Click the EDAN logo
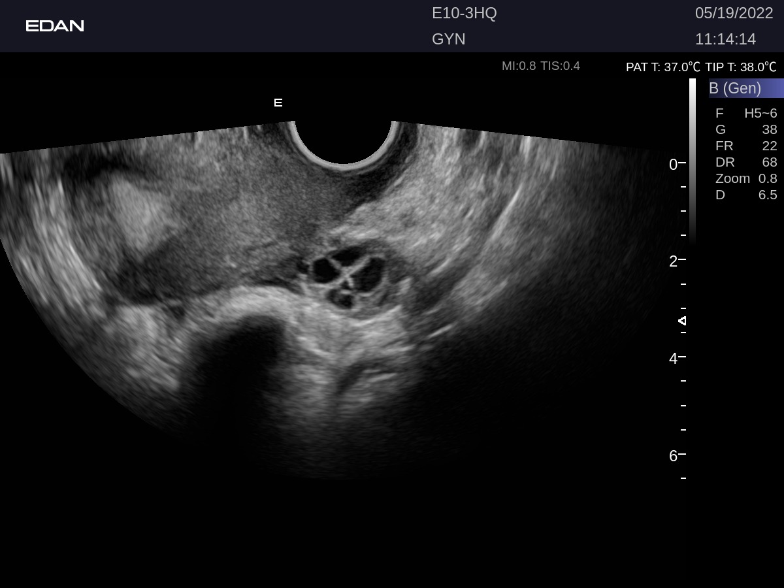 55,26
